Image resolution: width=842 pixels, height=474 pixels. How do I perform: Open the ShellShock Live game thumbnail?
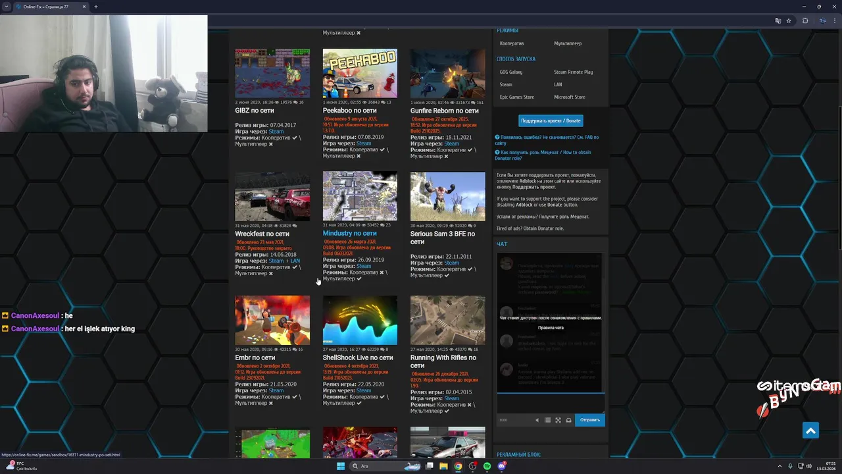point(360,320)
